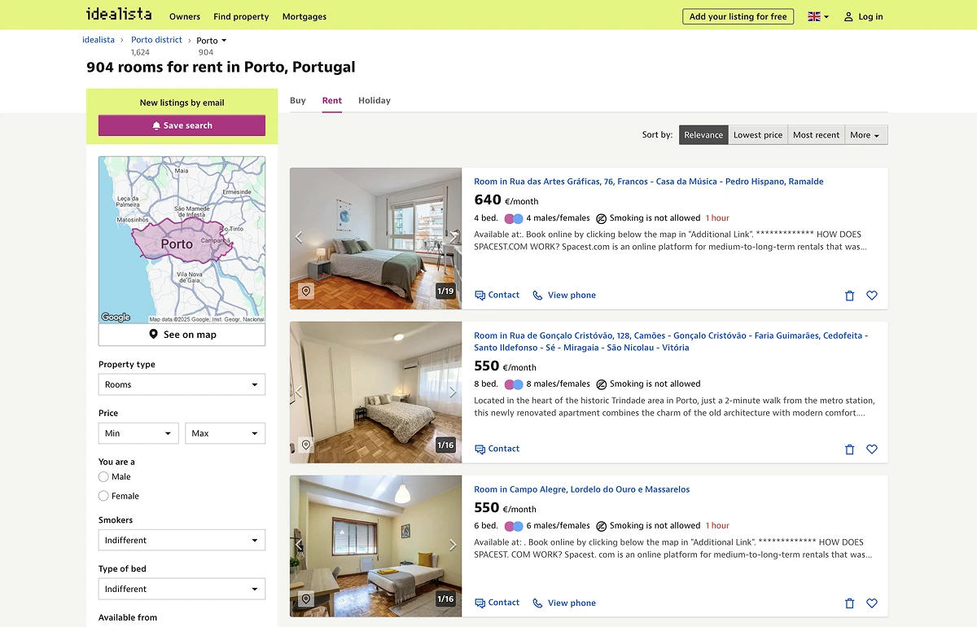Open the Max price dropdown
Viewport: 977px width, 627px height.
(x=226, y=433)
